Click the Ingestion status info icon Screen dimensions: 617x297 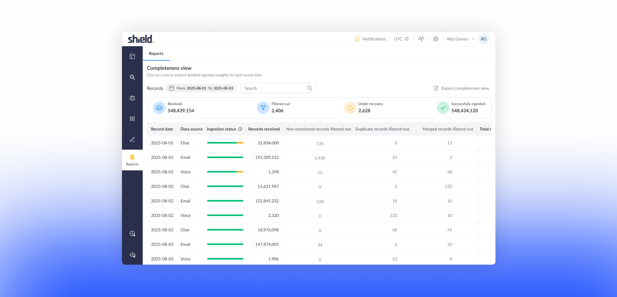(x=240, y=129)
